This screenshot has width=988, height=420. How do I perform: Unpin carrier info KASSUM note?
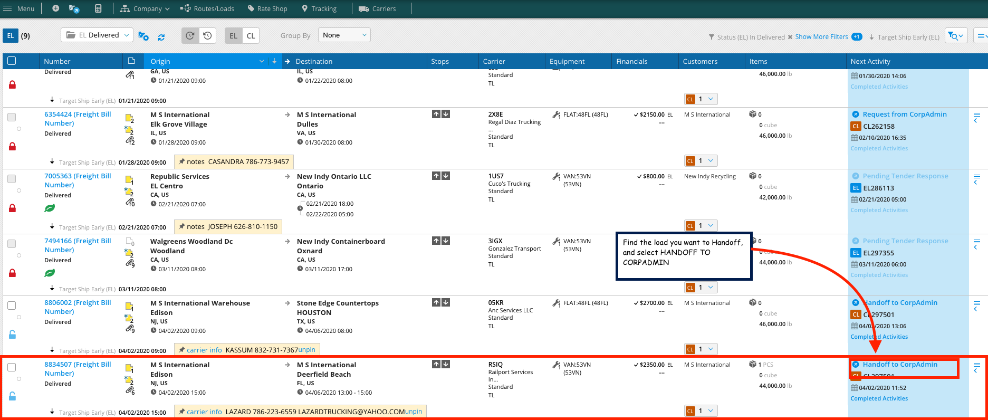click(307, 349)
